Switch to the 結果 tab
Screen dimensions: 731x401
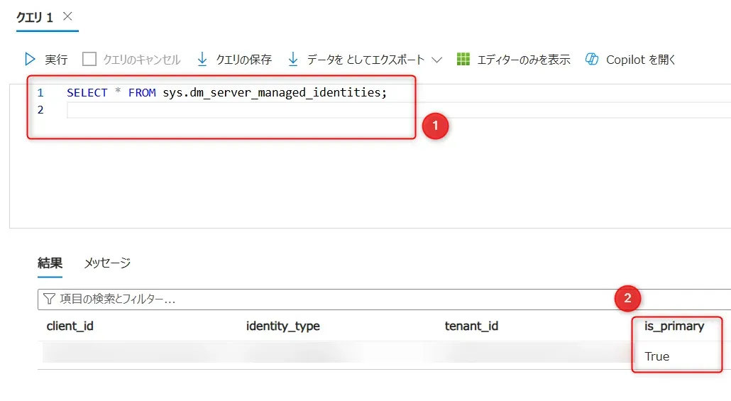[50, 263]
